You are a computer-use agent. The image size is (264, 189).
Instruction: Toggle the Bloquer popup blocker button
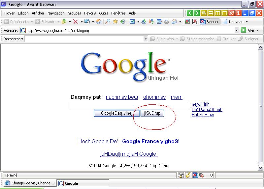(x=210, y=22)
